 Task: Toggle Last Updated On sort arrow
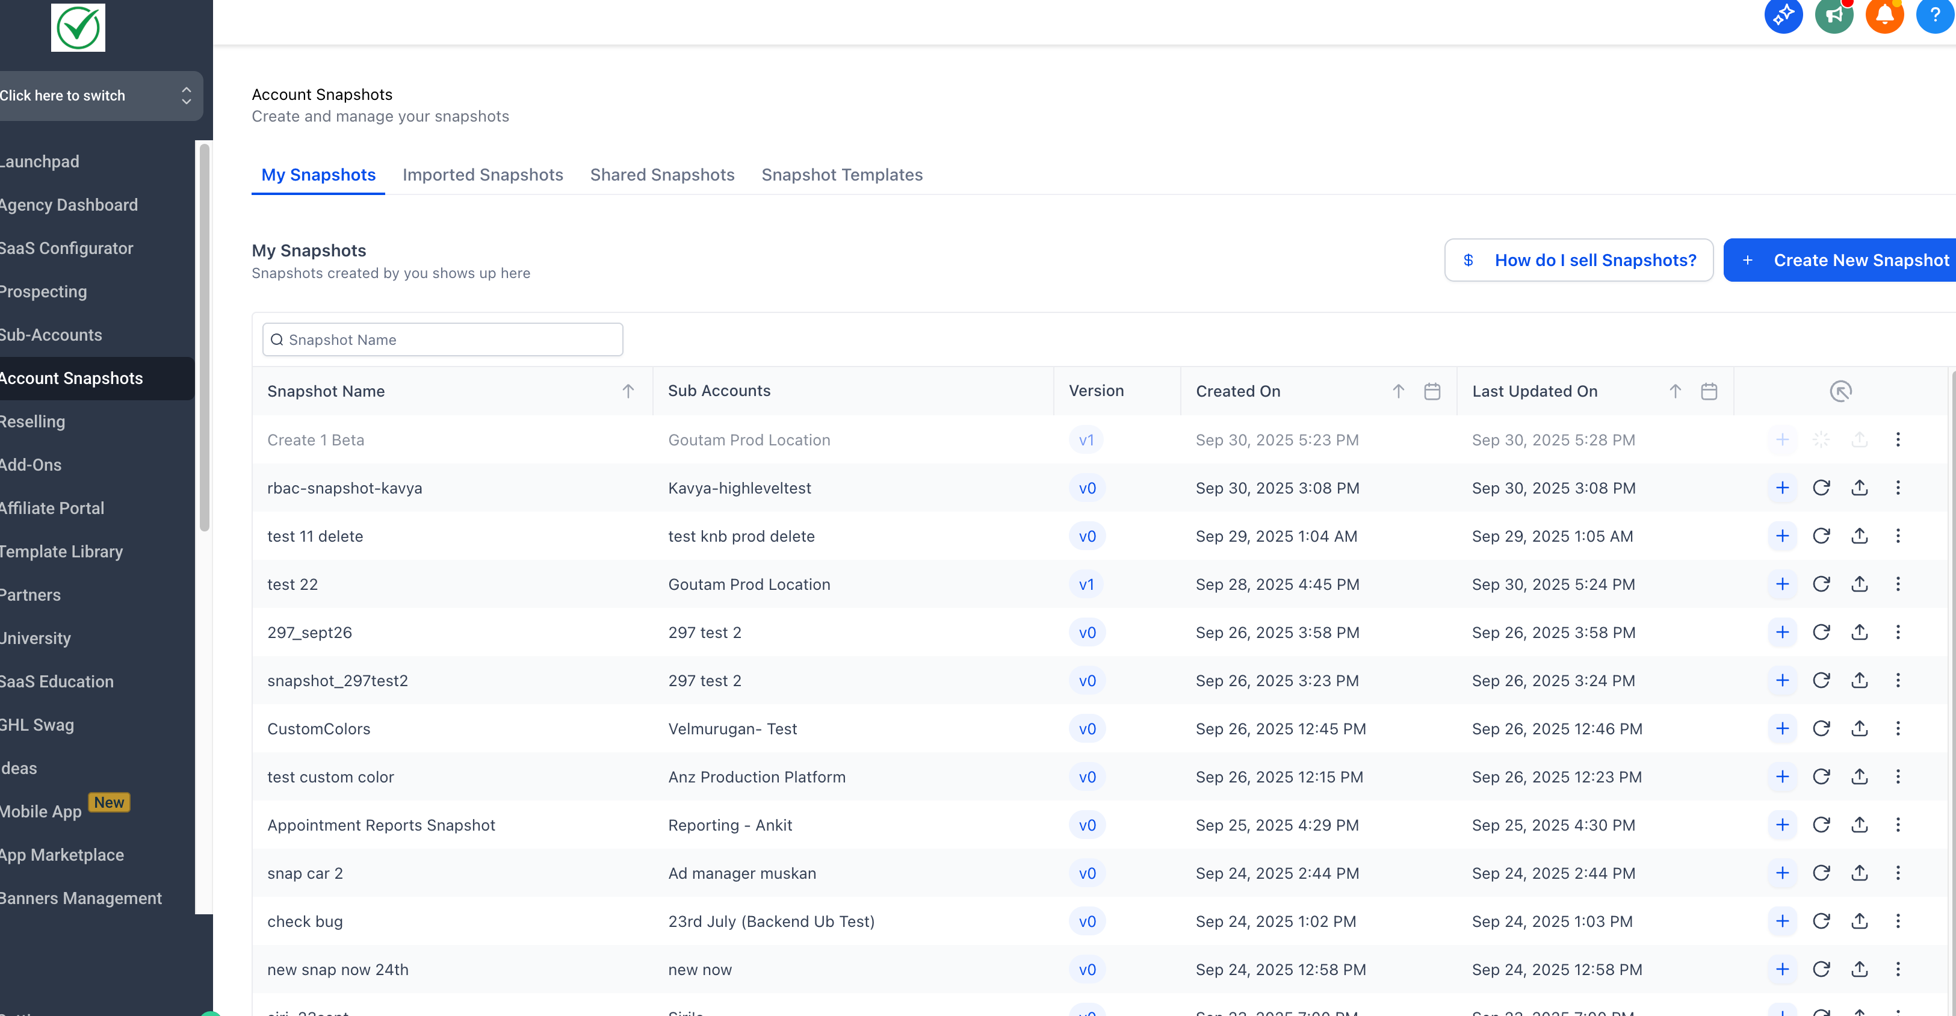click(1674, 391)
